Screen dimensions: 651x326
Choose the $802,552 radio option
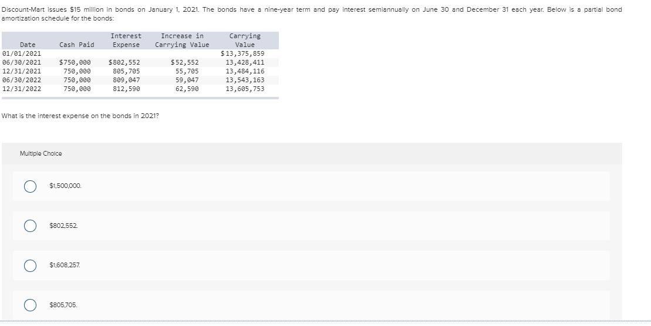(x=30, y=226)
